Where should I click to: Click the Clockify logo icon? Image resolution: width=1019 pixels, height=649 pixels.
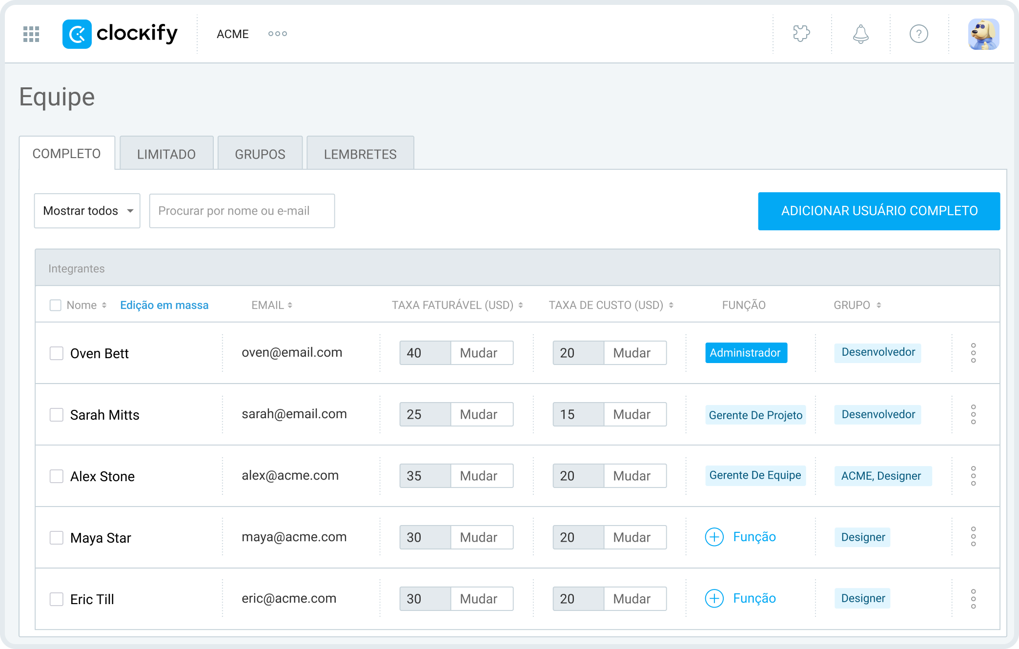77,34
